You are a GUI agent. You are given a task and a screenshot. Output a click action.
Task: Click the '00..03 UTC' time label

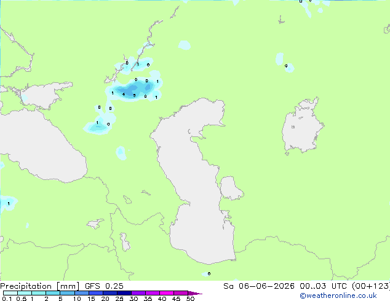[x=322, y=286]
